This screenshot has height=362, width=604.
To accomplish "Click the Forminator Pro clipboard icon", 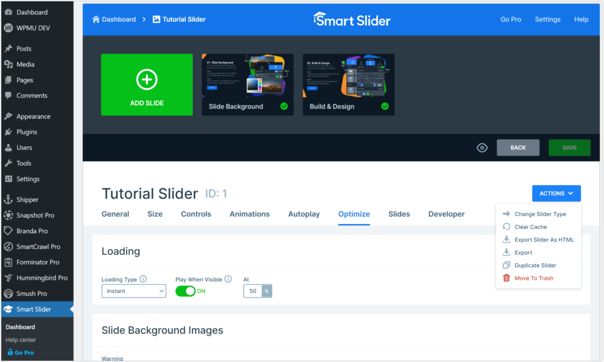I will (x=9, y=263).
